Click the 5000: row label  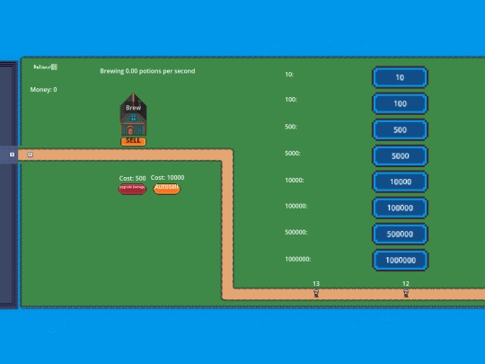tap(293, 153)
